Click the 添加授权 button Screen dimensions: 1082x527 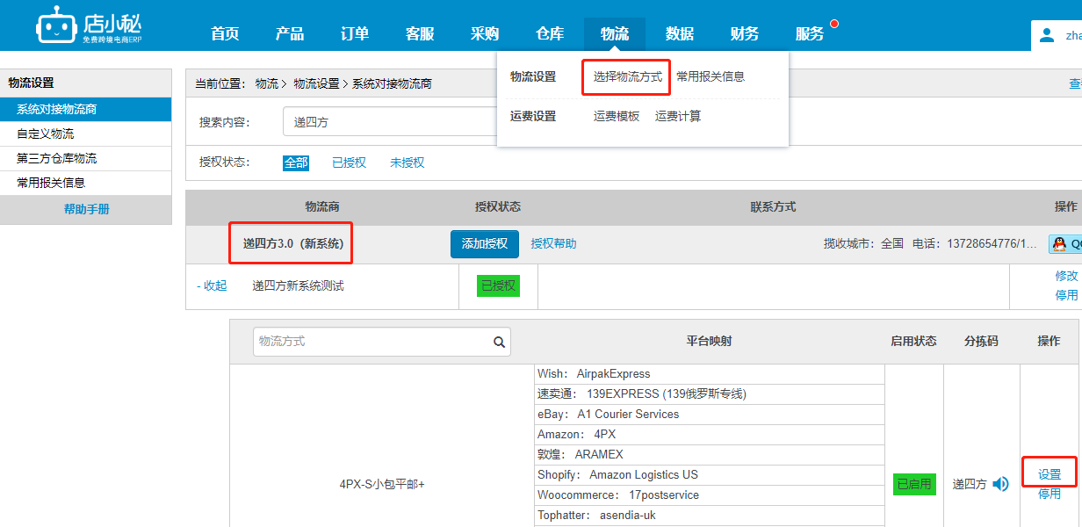pyautogui.click(x=485, y=243)
